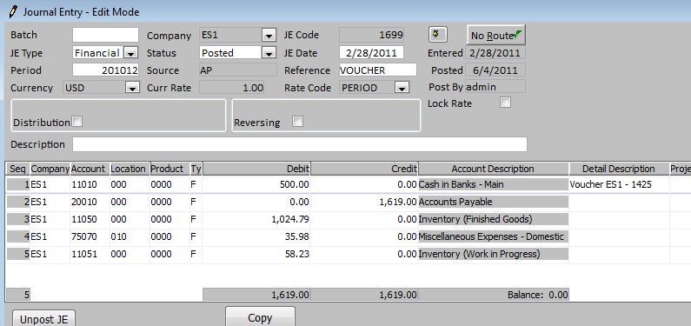Open the Rate Code dropdown
This screenshot has height=326, width=691.
point(401,88)
